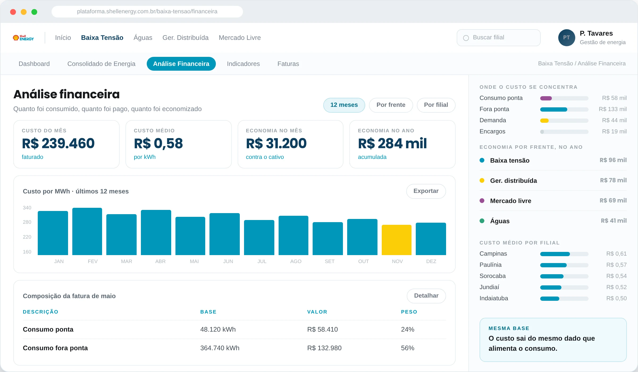
Task: Click the Mesma base info card
Action: [x=553, y=340]
